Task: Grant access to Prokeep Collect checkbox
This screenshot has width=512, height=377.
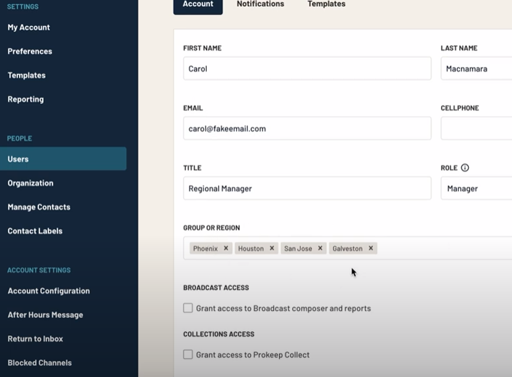Action: click(x=188, y=355)
